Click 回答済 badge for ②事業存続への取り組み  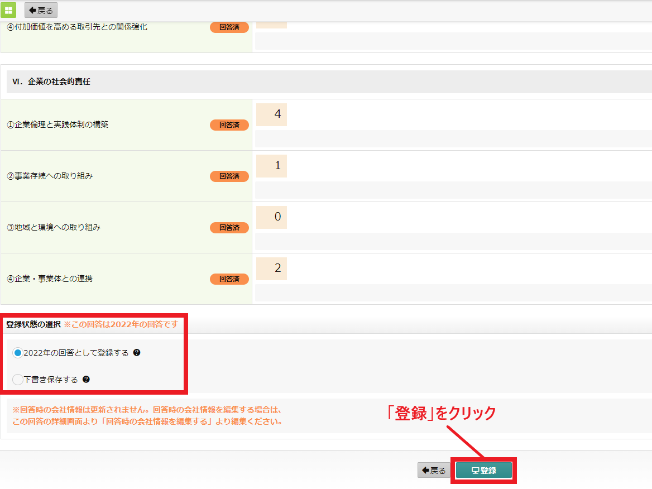(x=229, y=176)
